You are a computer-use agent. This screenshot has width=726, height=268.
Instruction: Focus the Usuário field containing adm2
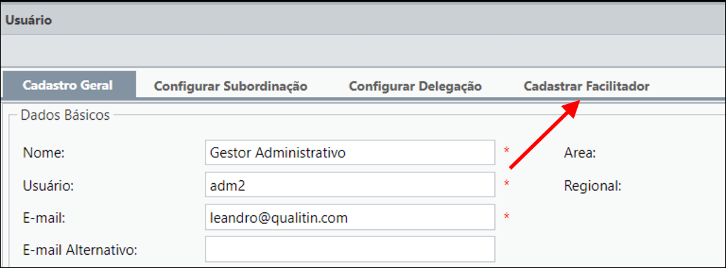click(x=350, y=185)
